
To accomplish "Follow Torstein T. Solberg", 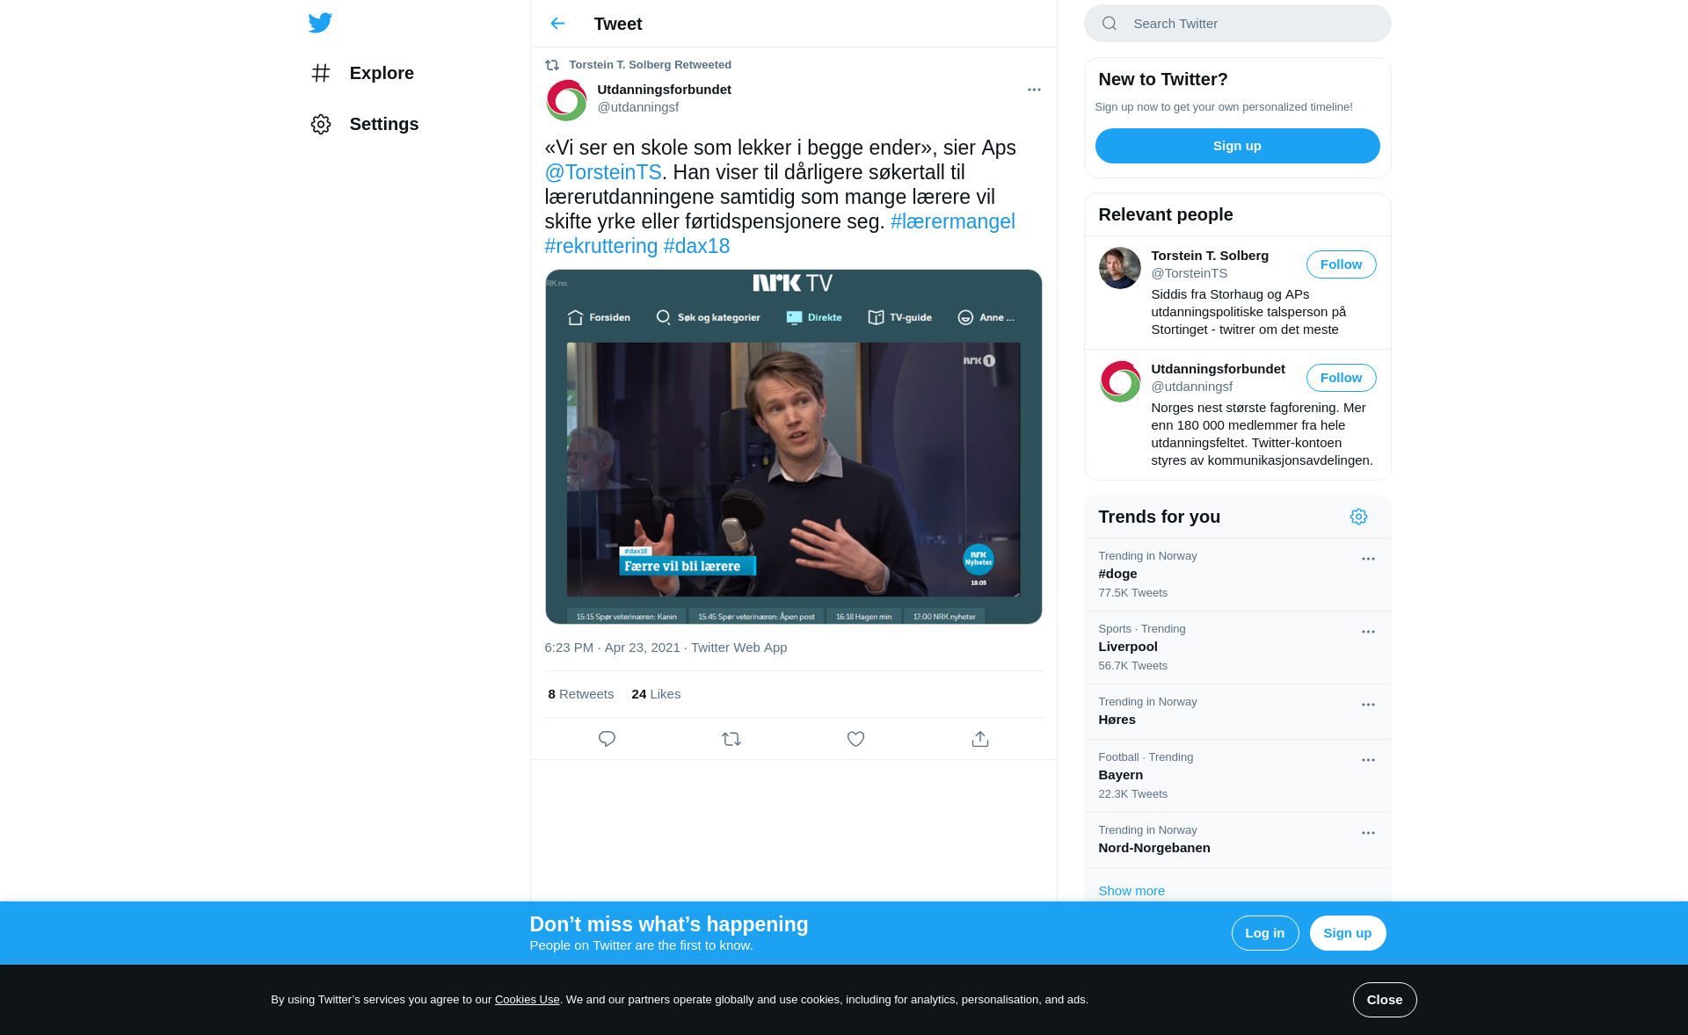I will coord(1341,264).
